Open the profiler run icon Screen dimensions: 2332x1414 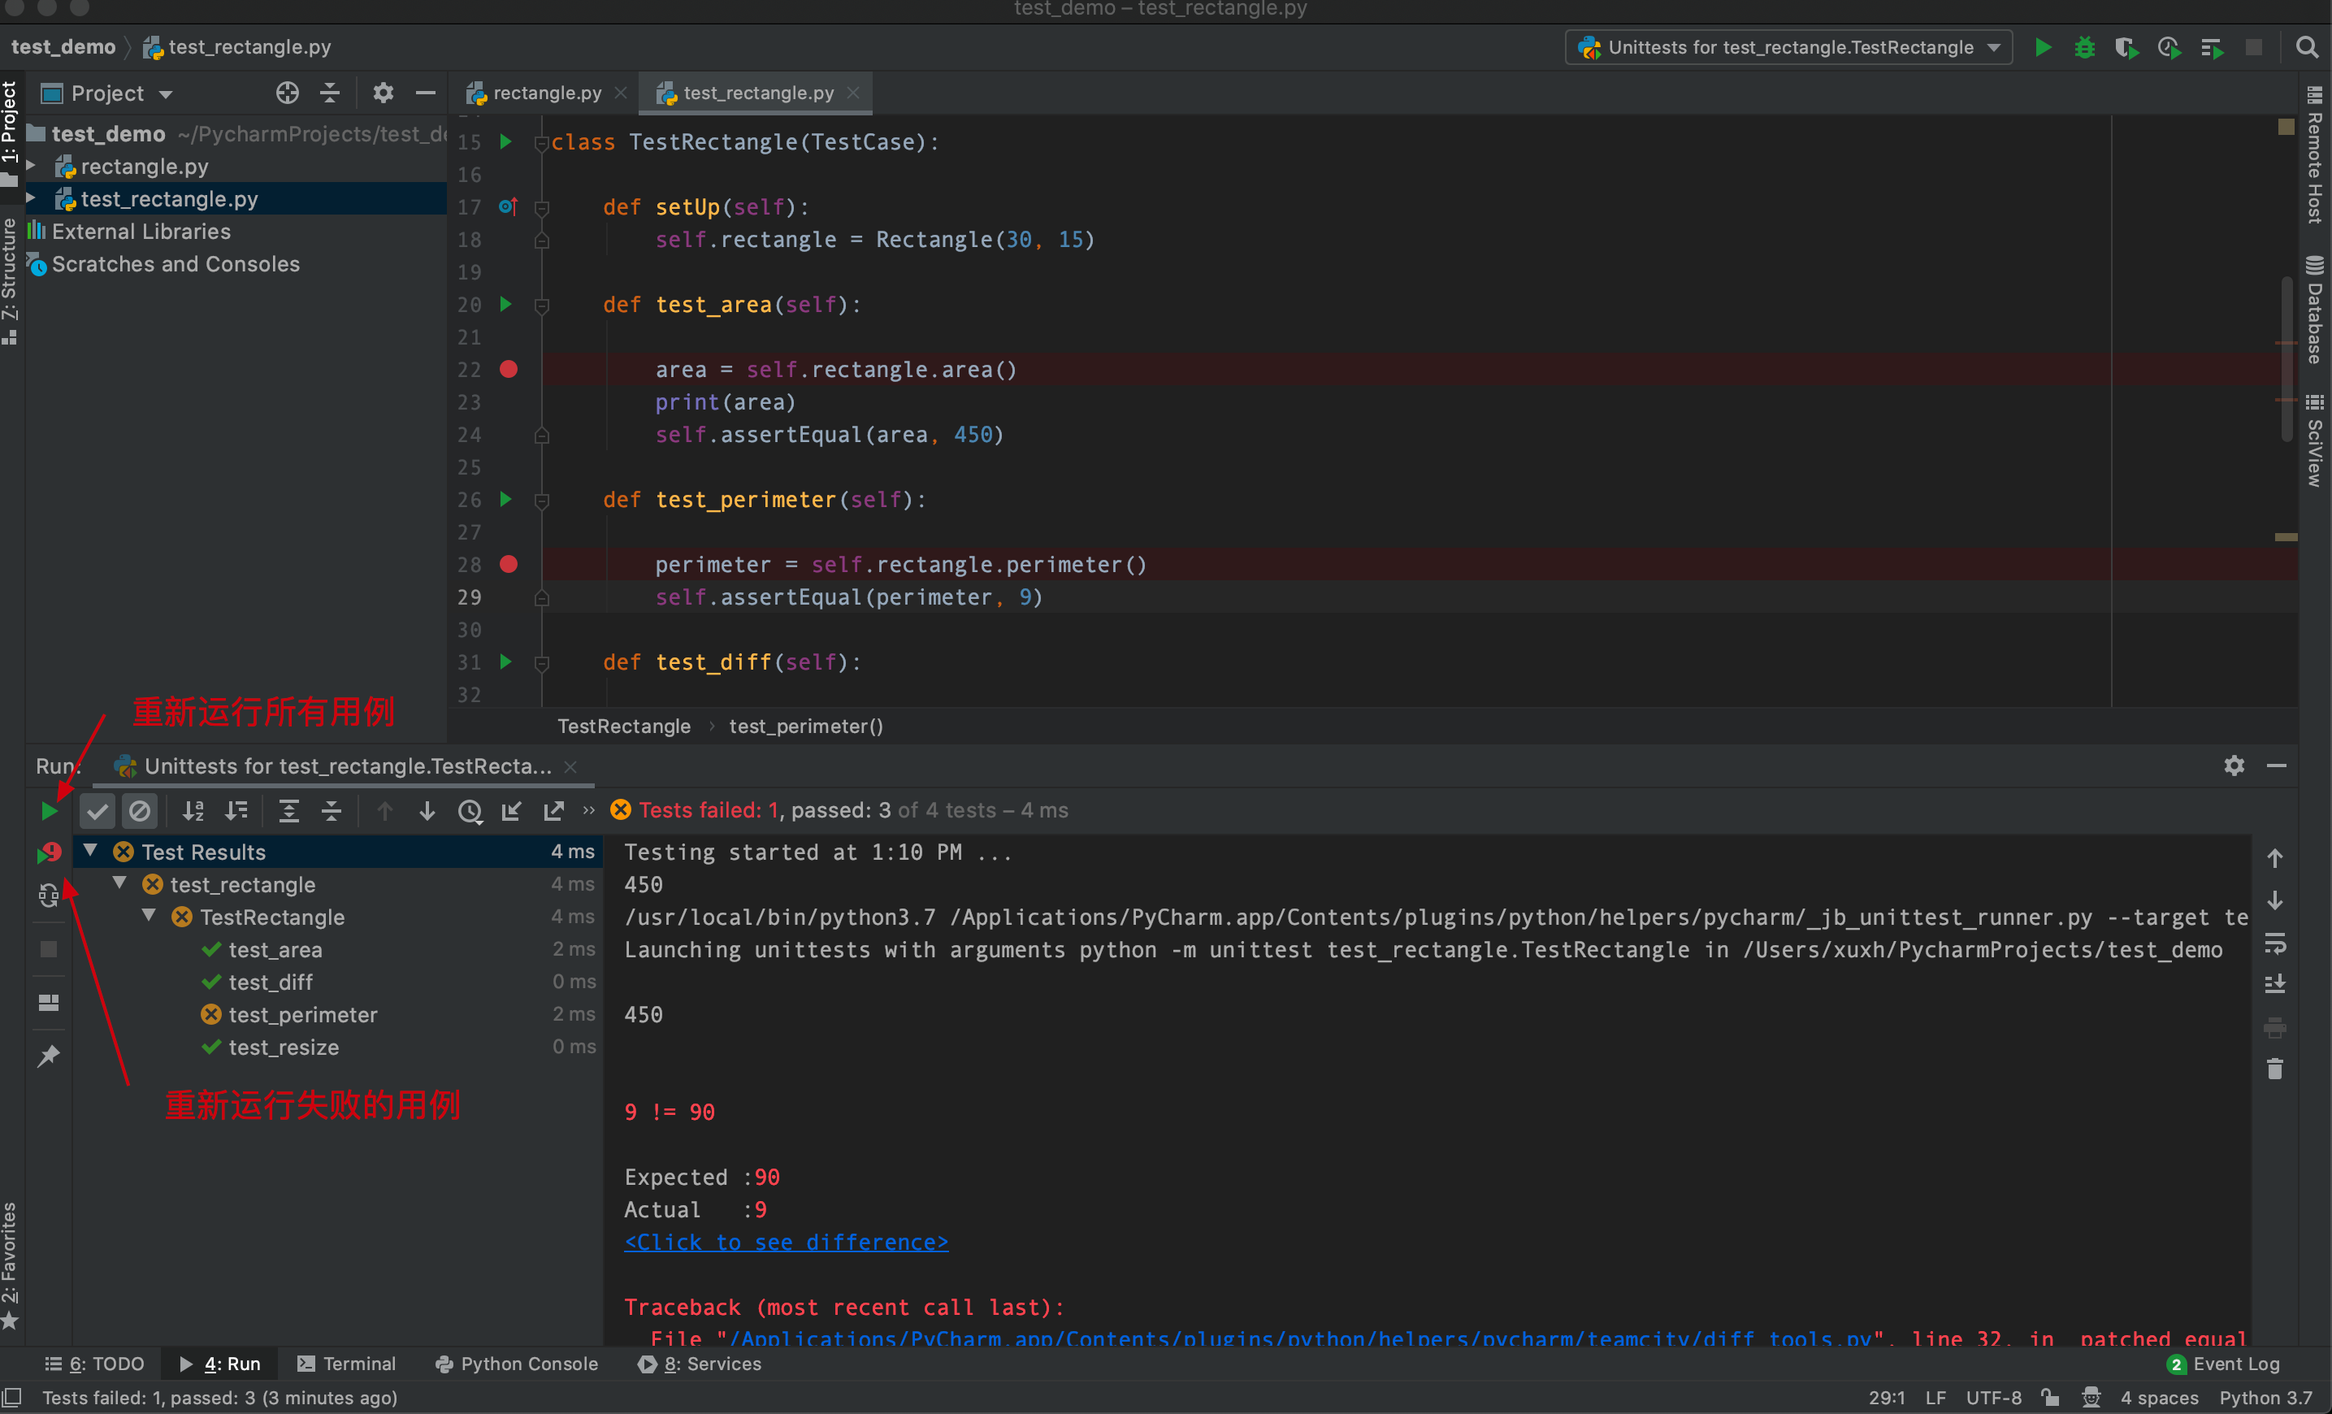(2168, 47)
